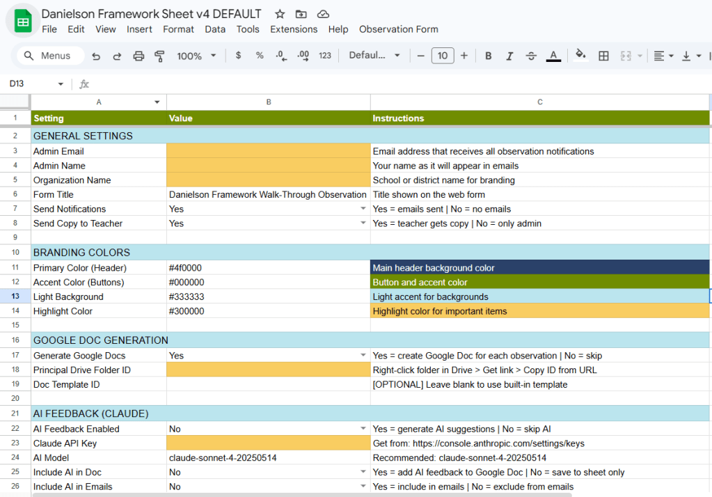Screen dimensions: 712x497
Task: Toggle bold formatting button
Action: click(x=488, y=56)
